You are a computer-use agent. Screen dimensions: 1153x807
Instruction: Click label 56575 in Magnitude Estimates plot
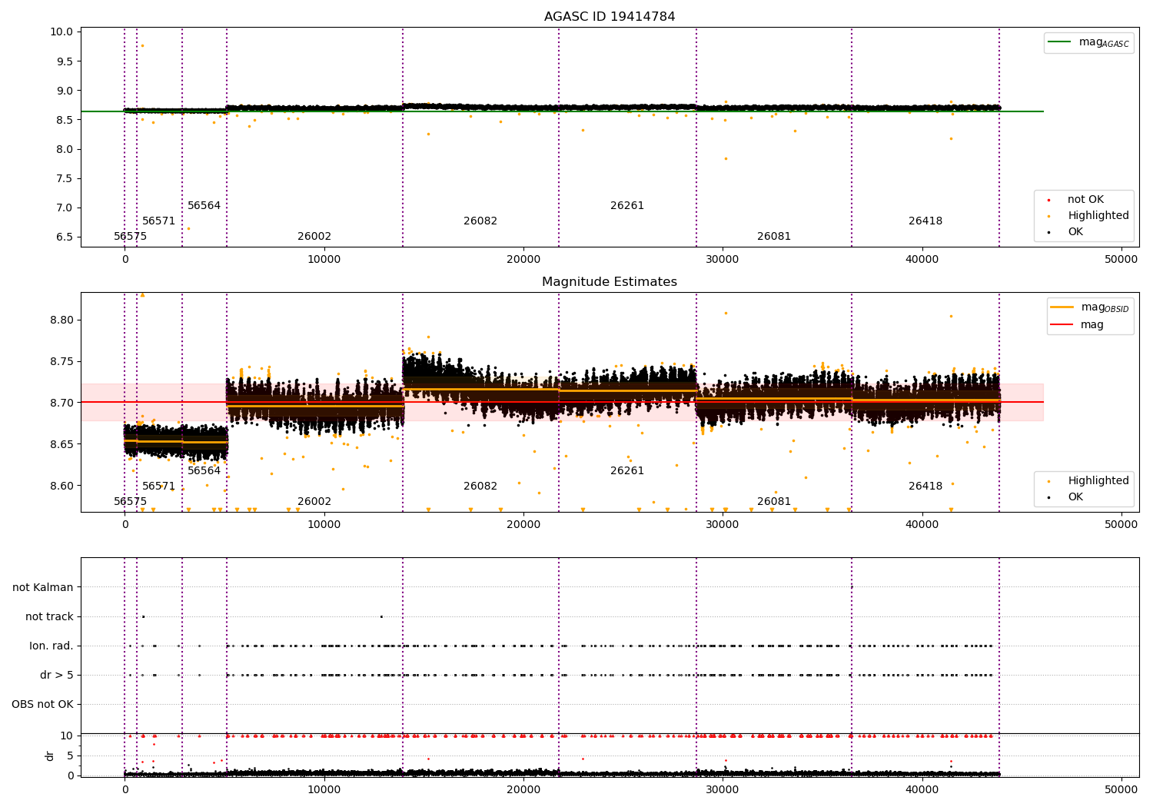pyautogui.click(x=131, y=502)
